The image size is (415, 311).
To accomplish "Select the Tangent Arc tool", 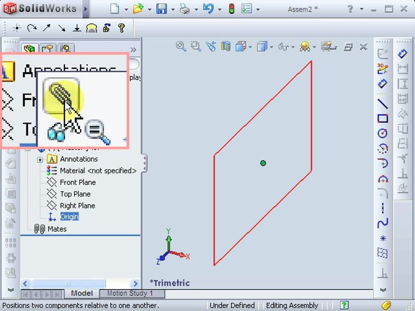I will coord(383,163).
